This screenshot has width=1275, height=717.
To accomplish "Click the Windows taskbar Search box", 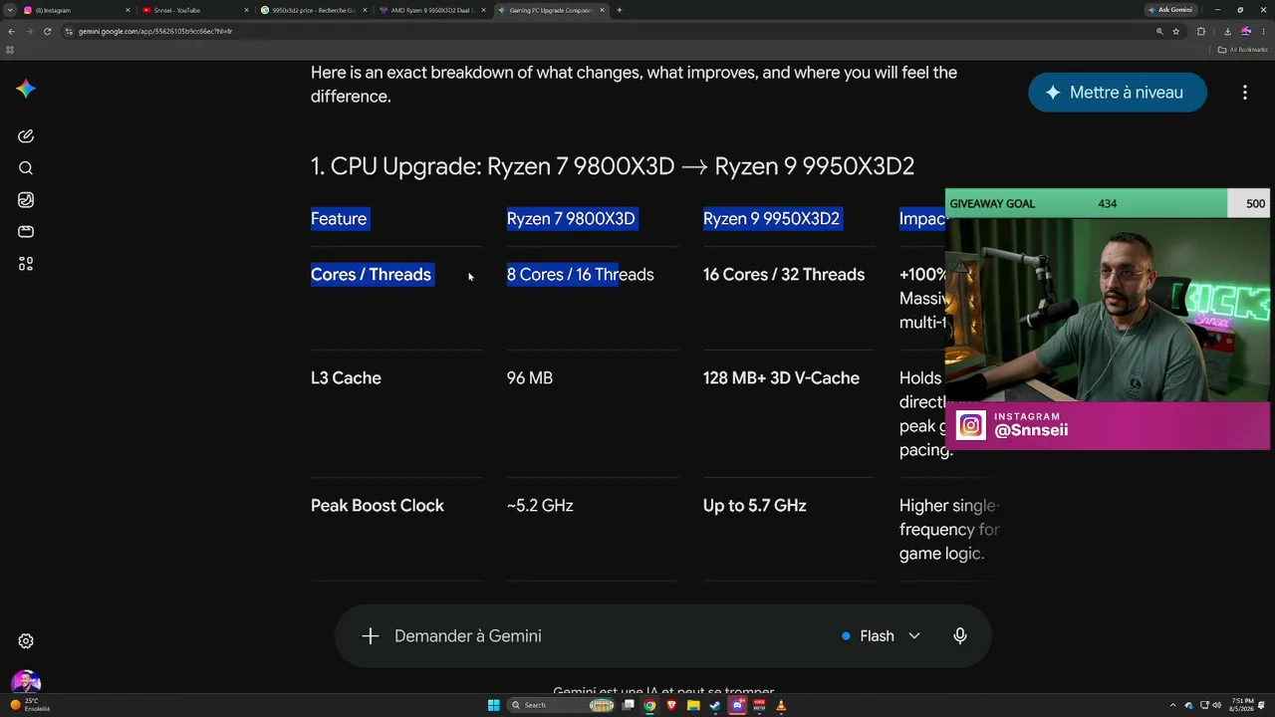I will [560, 705].
